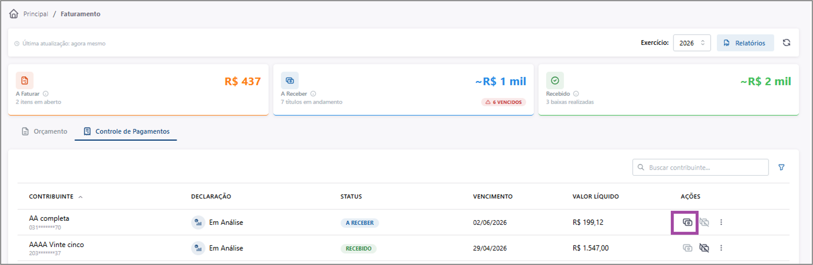The image size is (813, 265).
Task: Click the 6 Vencidos warning badge
Action: pos(503,102)
